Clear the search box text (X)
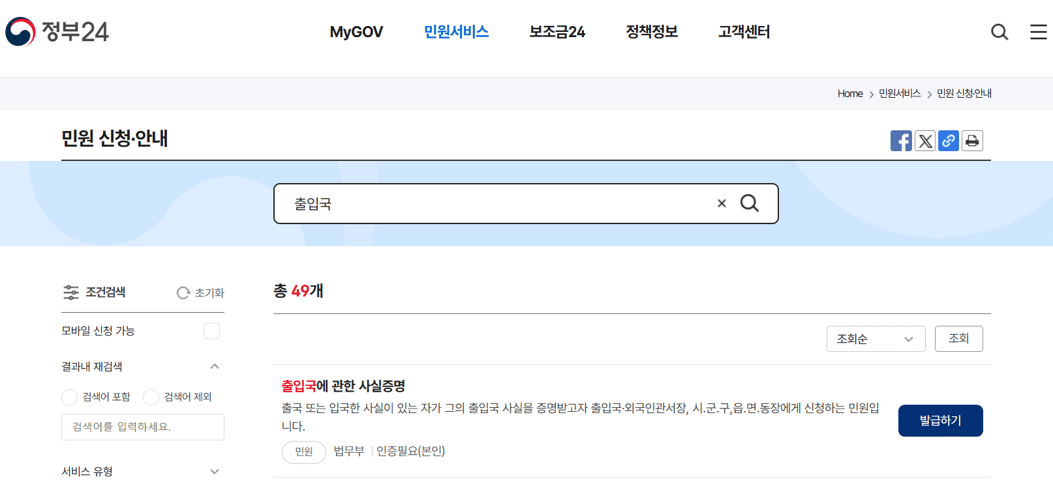The image size is (1053, 488). pos(722,203)
